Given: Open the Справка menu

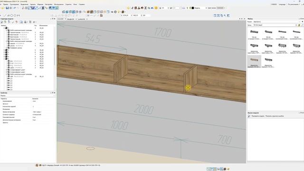Looking at the screenshot, I should tap(82, 4).
